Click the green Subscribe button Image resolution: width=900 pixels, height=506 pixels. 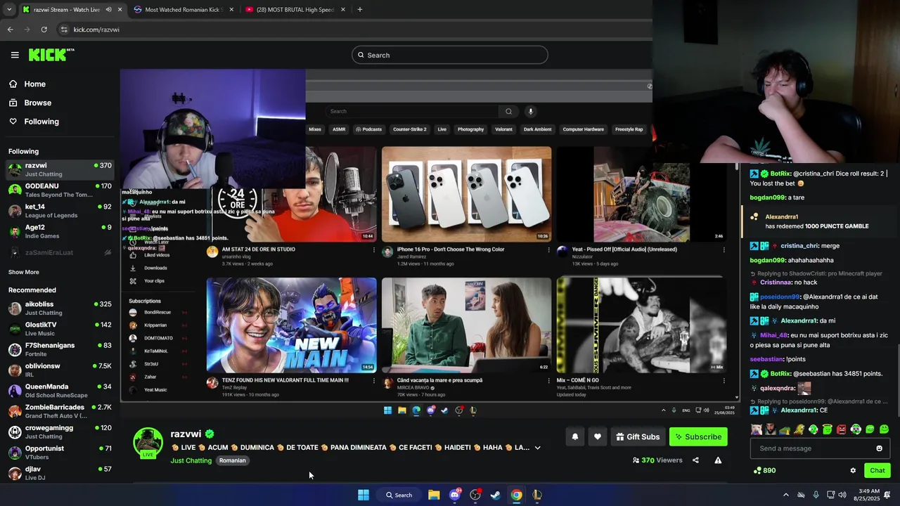point(698,436)
